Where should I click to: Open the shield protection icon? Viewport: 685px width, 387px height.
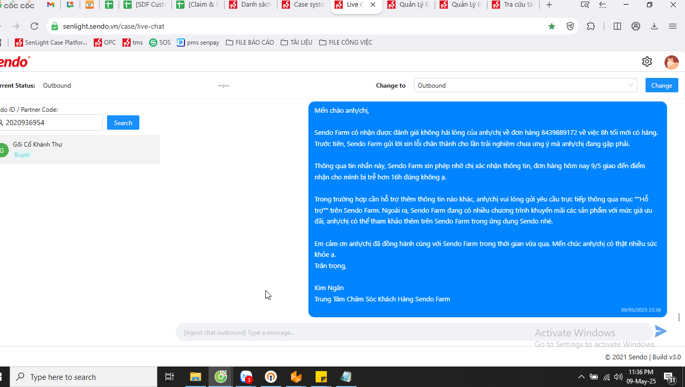pyautogui.click(x=570, y=26)
